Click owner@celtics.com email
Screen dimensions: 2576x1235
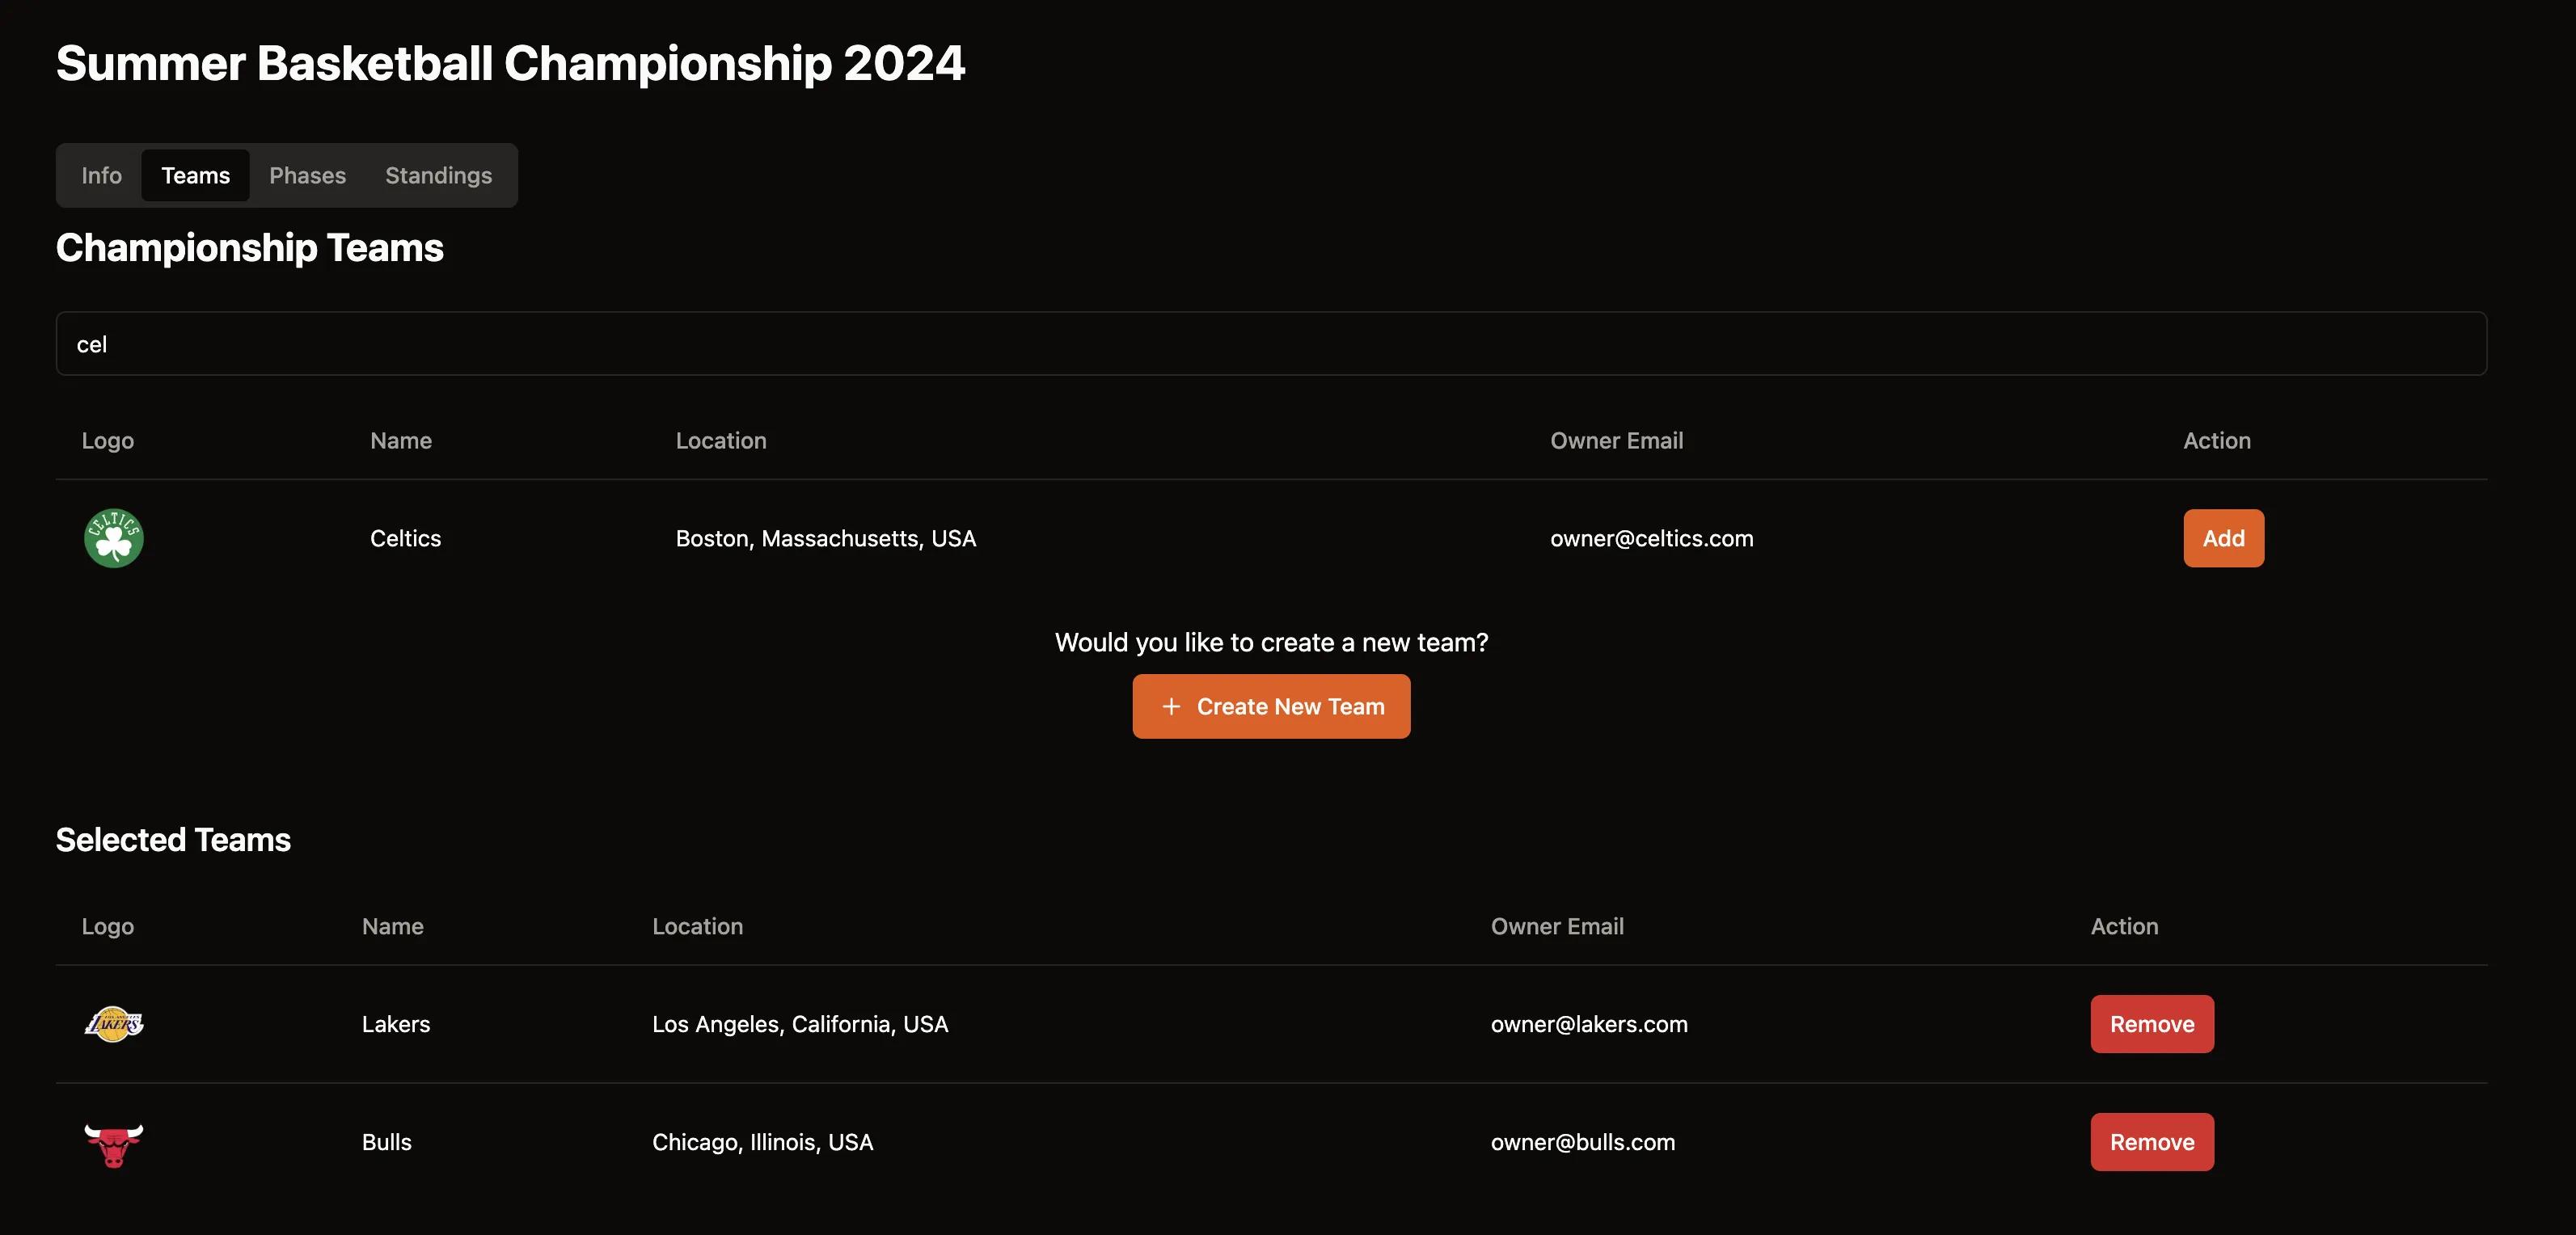coord(1651,538)
